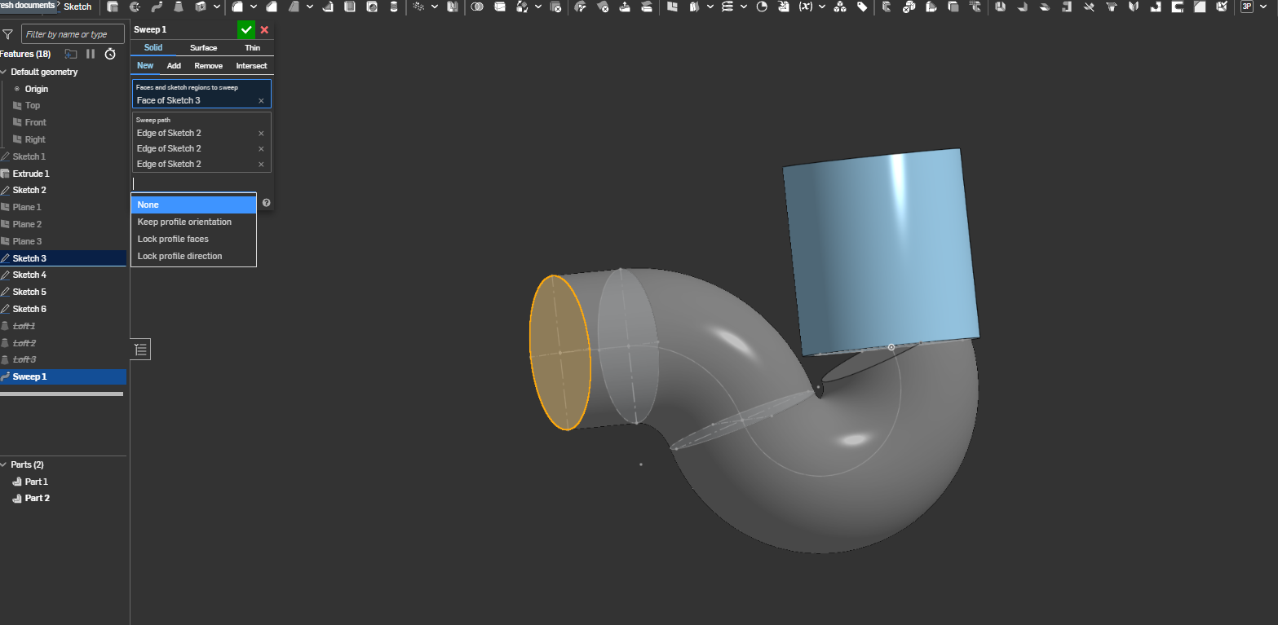Switch to the Surface tab
This screenshot has height=625, width=1278.
click(x=203, y=48)
